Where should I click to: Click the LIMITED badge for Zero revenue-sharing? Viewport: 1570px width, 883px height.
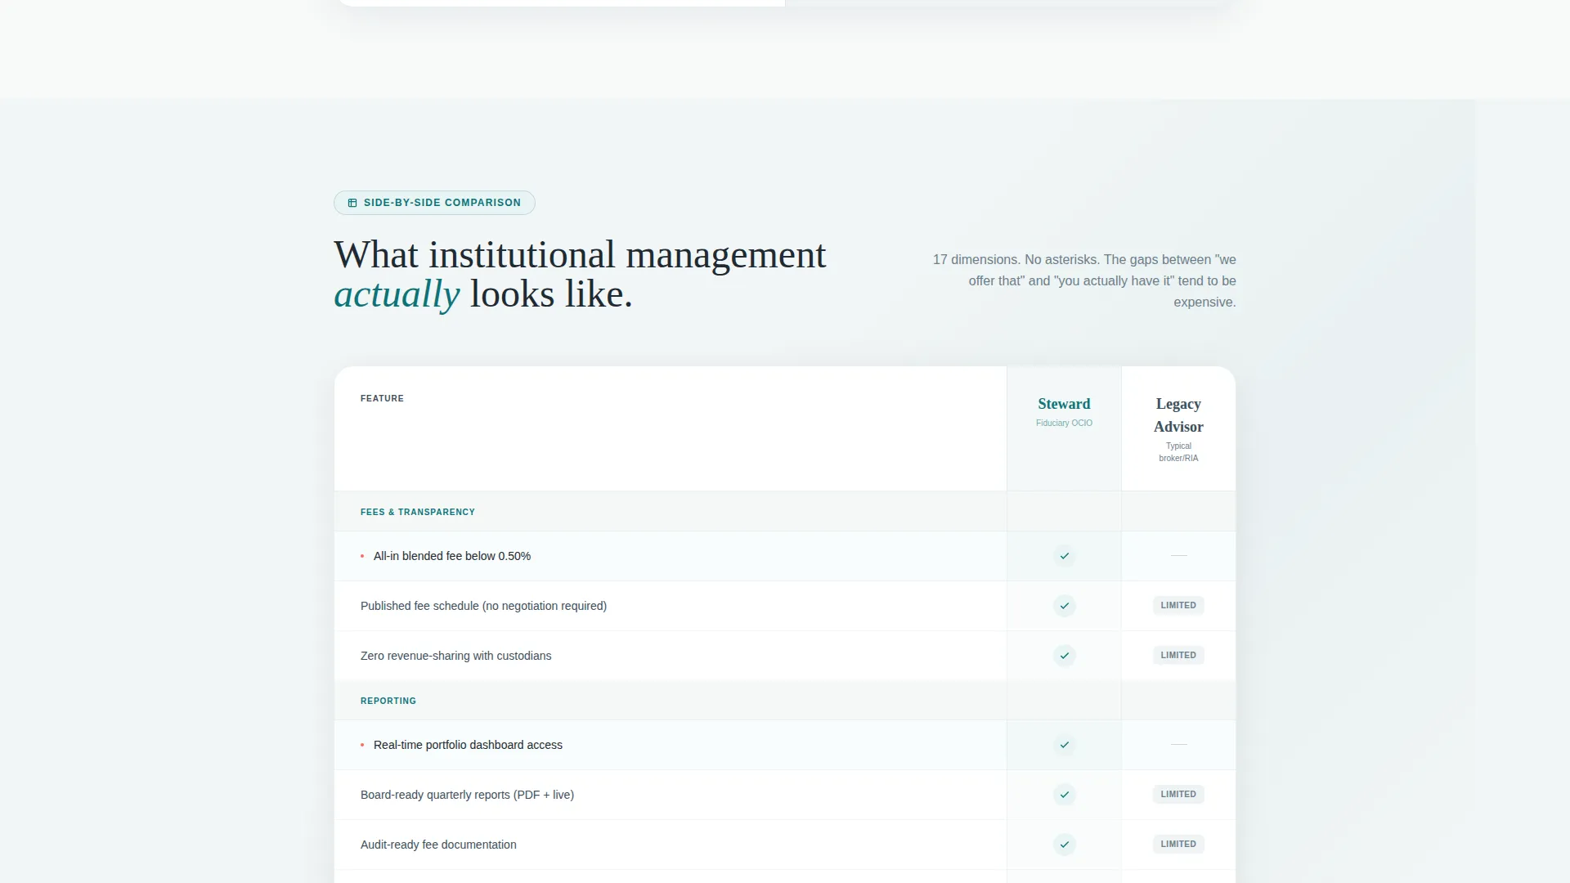[x=1178, y=656]
